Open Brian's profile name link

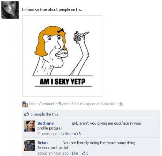point(43,143)
